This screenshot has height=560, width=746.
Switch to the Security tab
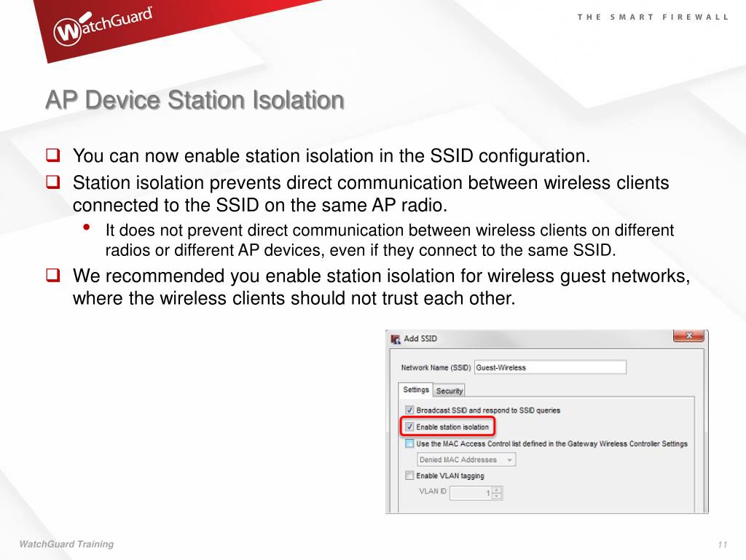pos(449,391)
